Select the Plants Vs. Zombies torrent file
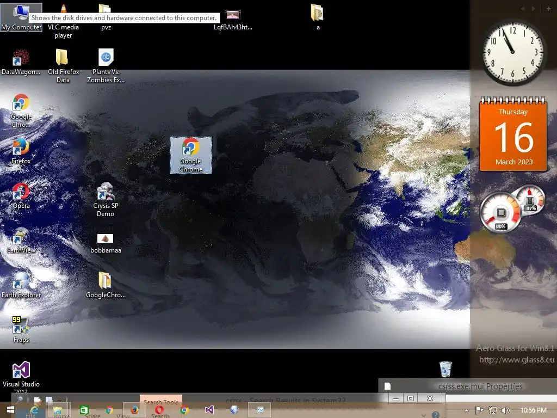This screenshot has width=557, height=418. (x=106, y=66)
